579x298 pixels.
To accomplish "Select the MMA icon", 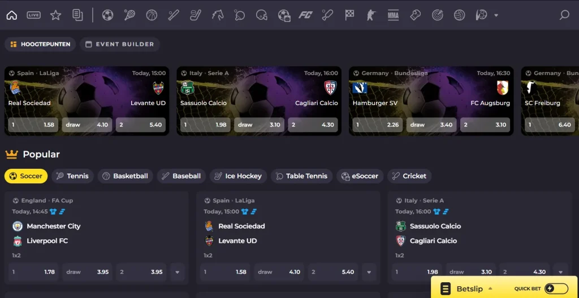I will pyautogui.click(x=394, y=15).
